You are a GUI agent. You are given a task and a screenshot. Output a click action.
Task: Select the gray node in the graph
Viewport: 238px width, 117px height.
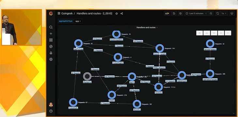87,76
